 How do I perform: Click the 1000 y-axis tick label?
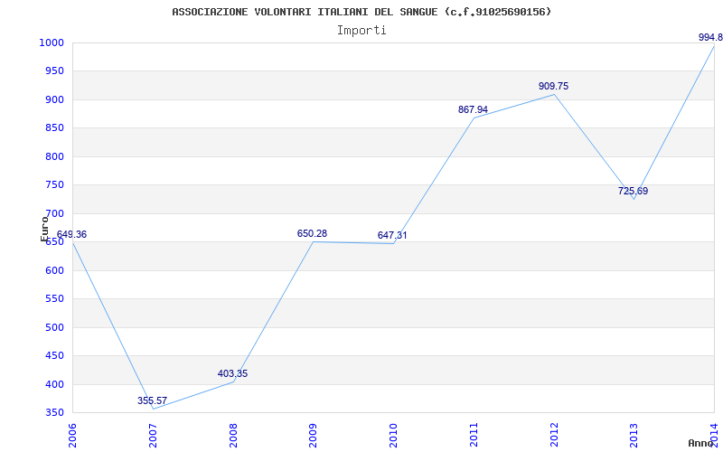[52, 42]
